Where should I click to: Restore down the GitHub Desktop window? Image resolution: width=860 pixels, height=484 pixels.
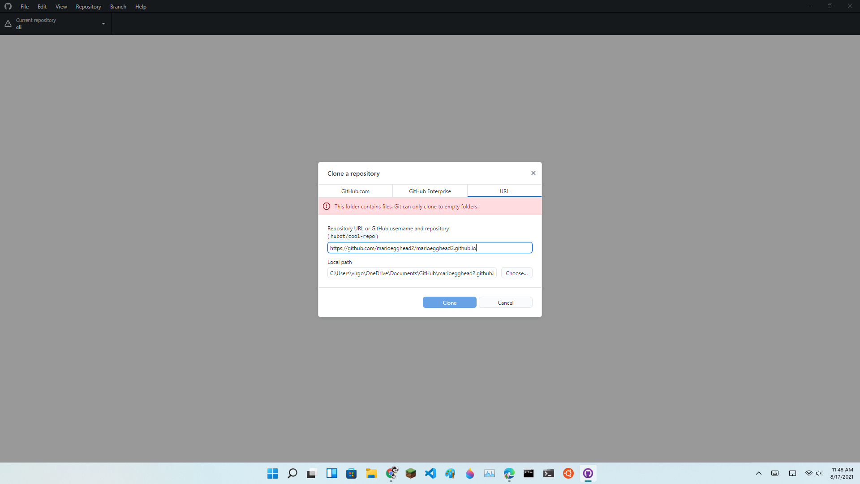(830, 6)
